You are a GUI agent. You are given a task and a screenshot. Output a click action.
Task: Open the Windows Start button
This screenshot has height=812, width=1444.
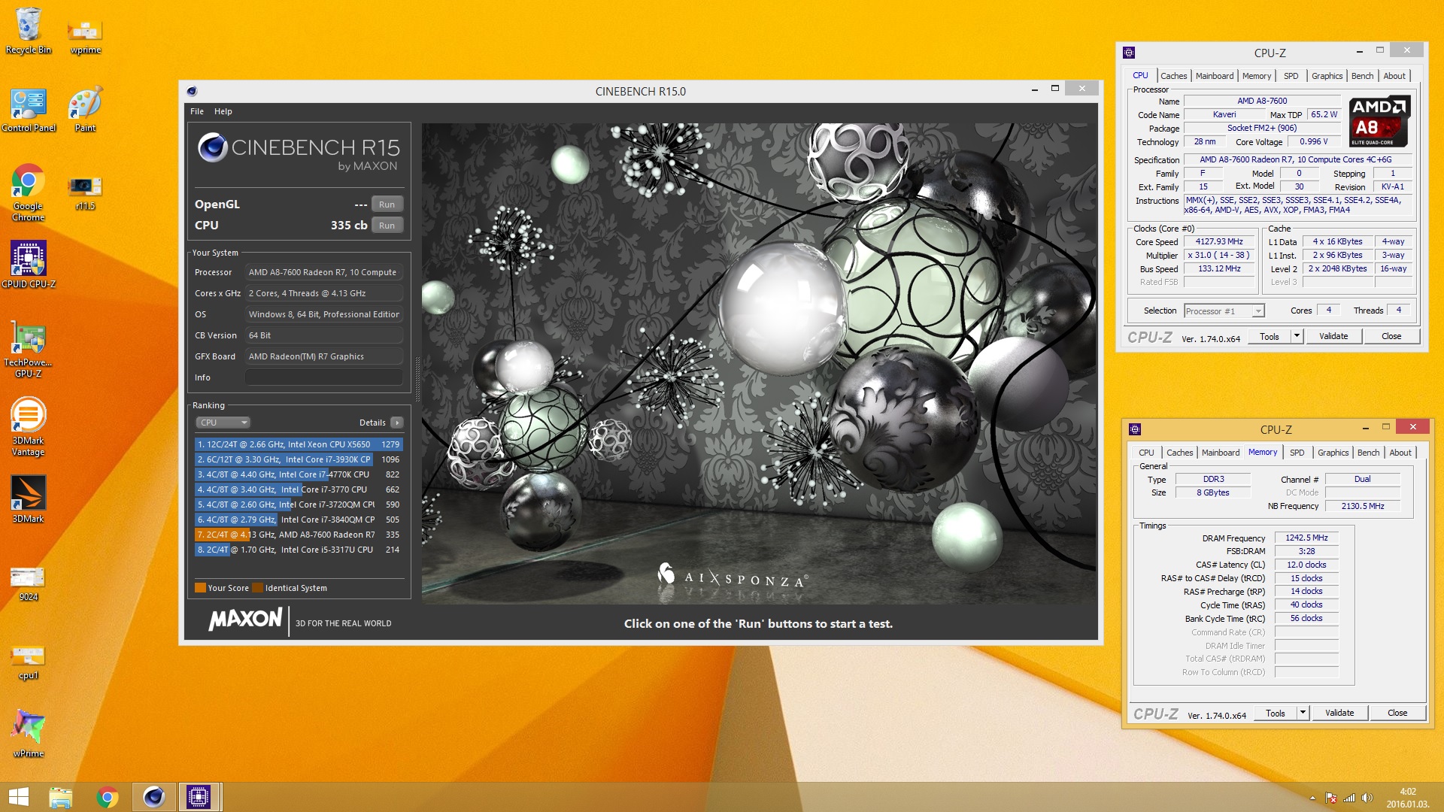tap(19, 797)
